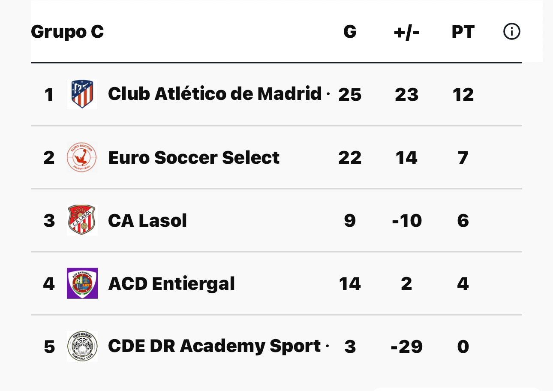The image size is (553, 391).
Task: Click the CDE DR Academy Sport tiger logo
Action: coord(82,346)
